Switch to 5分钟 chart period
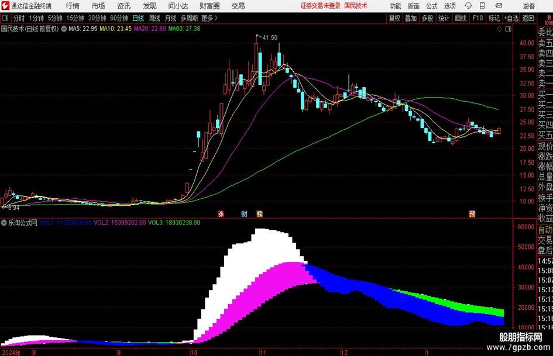The height and width of the screenshot is (356, 553). (55, 18)
